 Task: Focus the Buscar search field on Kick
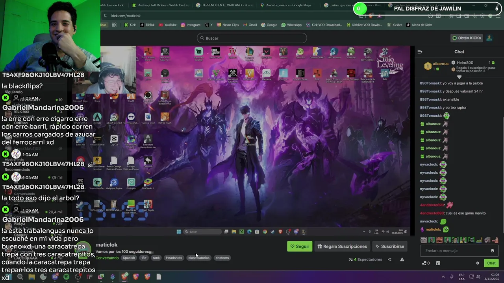click(x=252, y=38)
